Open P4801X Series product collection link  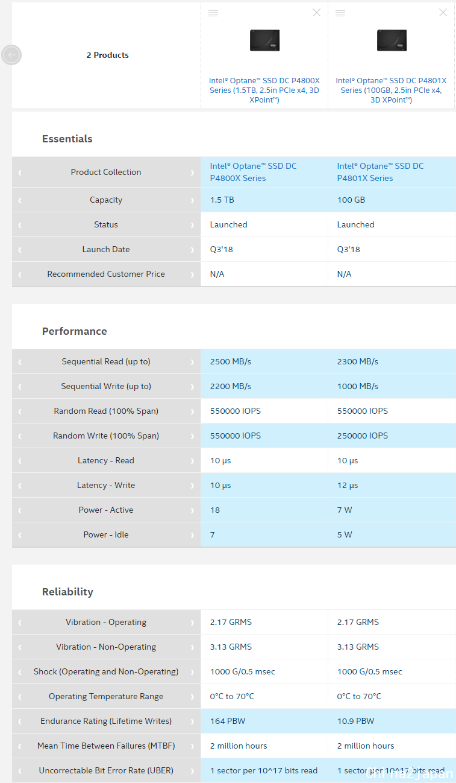click(380, 172)
